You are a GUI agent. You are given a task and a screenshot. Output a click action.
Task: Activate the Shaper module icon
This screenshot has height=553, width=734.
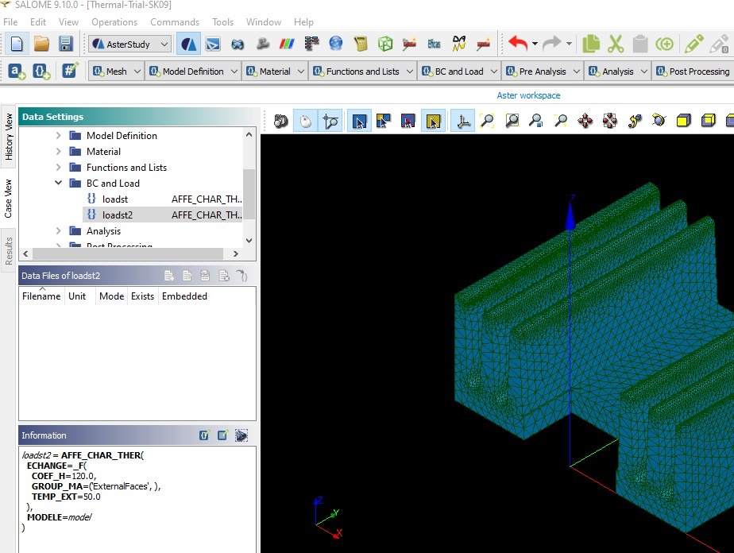click(x=213, y=44)
